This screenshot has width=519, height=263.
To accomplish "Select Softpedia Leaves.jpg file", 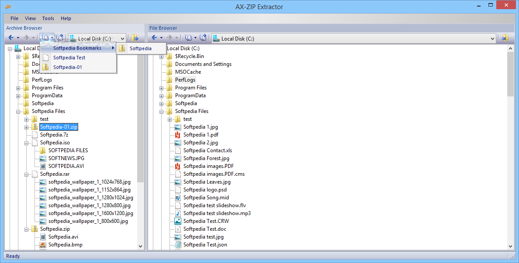I will [x=207, y=182].
